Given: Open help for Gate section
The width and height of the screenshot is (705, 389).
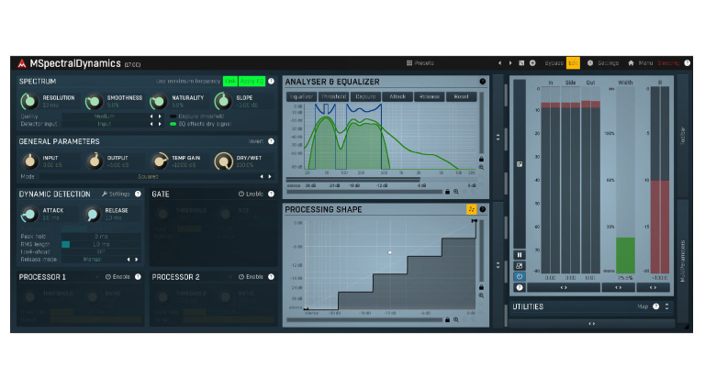Looking at the screenshot, I should click(x=271, y=194).
